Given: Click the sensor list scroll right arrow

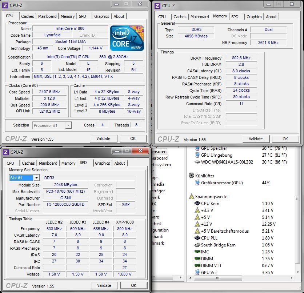Looking at the screenshot, I should tap(291, 278).
